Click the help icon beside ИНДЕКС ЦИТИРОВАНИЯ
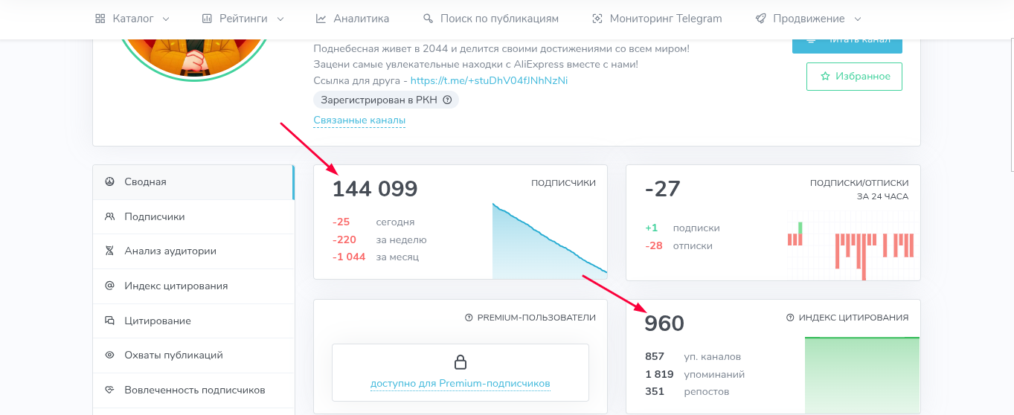1014x415 pixels. [790, 318]
